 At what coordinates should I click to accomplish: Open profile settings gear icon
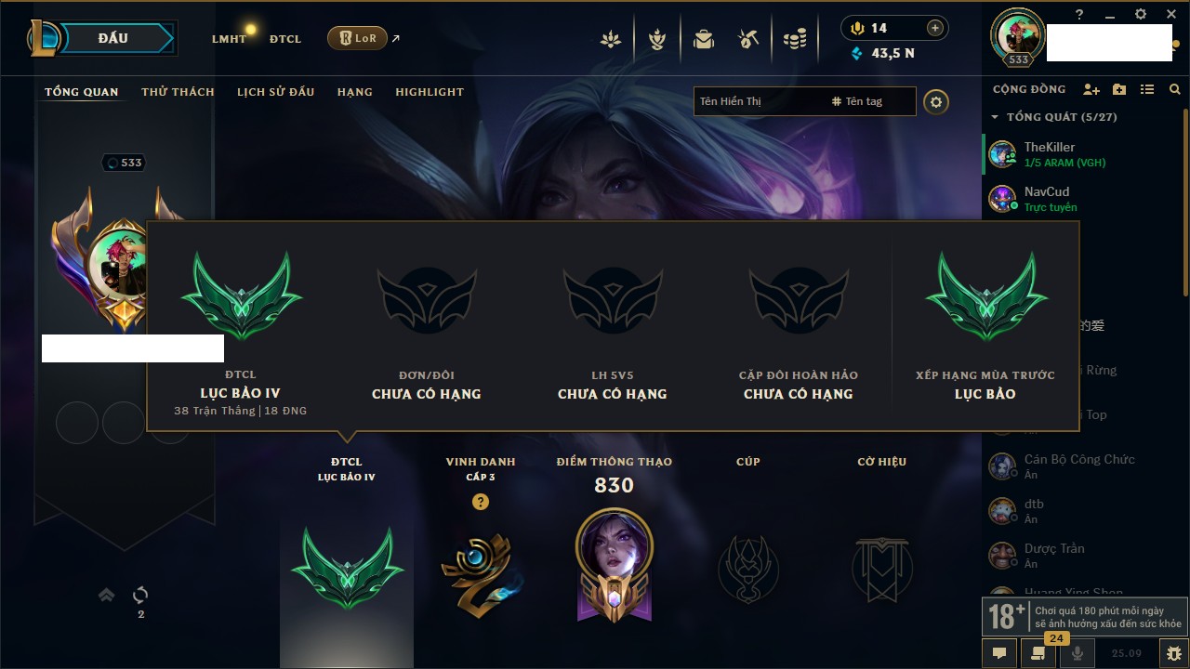(936, 101)
